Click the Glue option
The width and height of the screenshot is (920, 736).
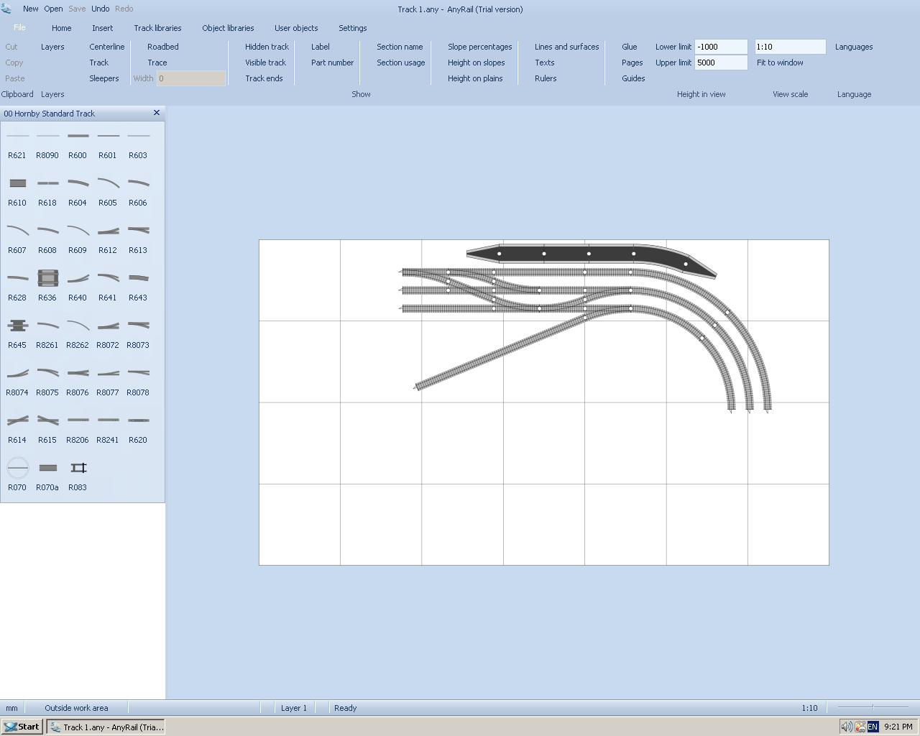click(630, 47)
